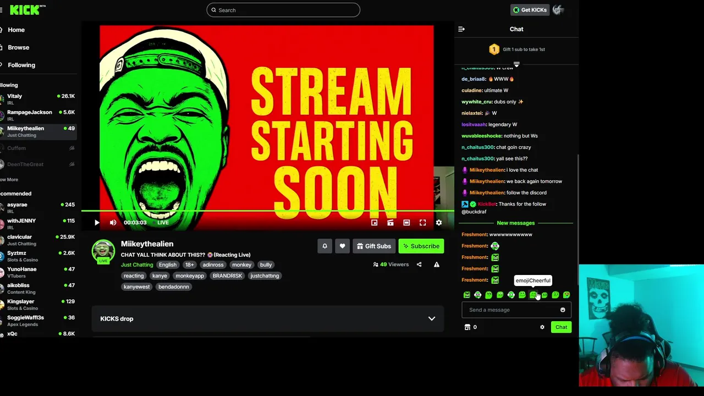Image resolution: width=704 pixels, height=396 pixels.
Task: Focus the Search field at top
Action: point(283,10)
